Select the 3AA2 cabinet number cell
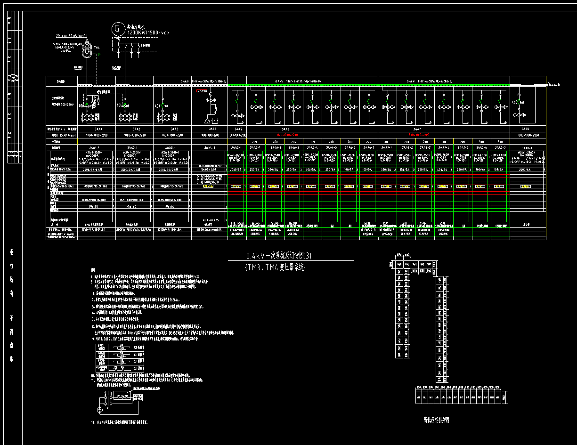The width and height of the screenshot is (577, 445). 136,129
